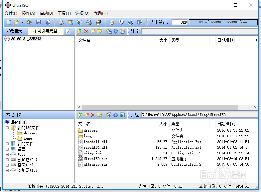The image size is (261, 192).
Task: Save the ISO with the floppy disk icon
Action: click(39, 22)
